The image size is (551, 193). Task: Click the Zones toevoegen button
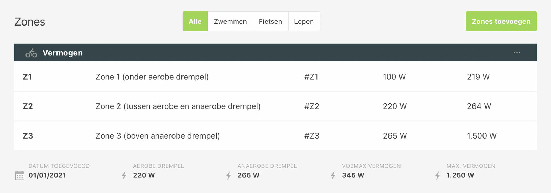pos(501,21)
